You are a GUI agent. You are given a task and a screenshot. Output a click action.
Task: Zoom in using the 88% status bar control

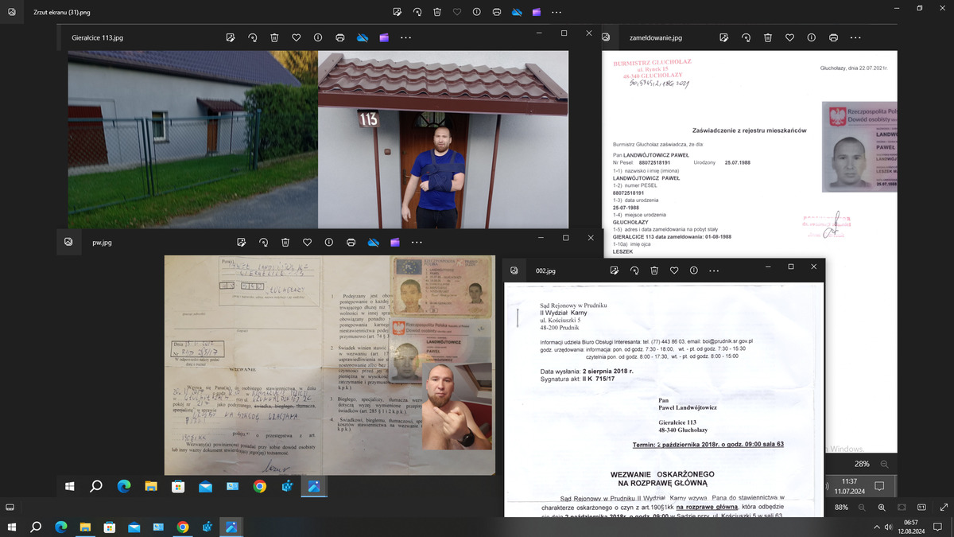pyautogui.click(x=882, y=507)
